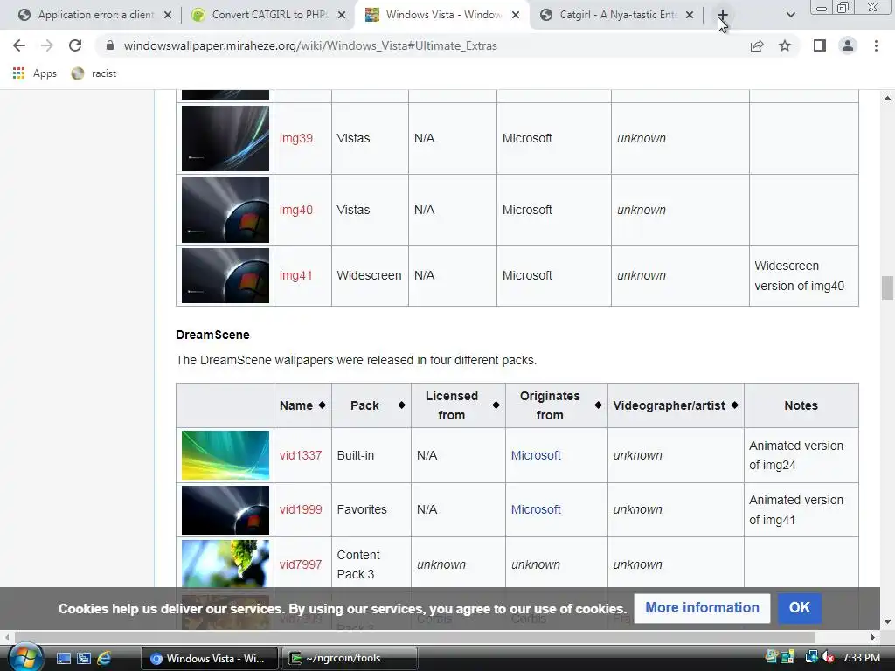
Task: Open vid1999 video thumbnail
Action: pos(225,510)
